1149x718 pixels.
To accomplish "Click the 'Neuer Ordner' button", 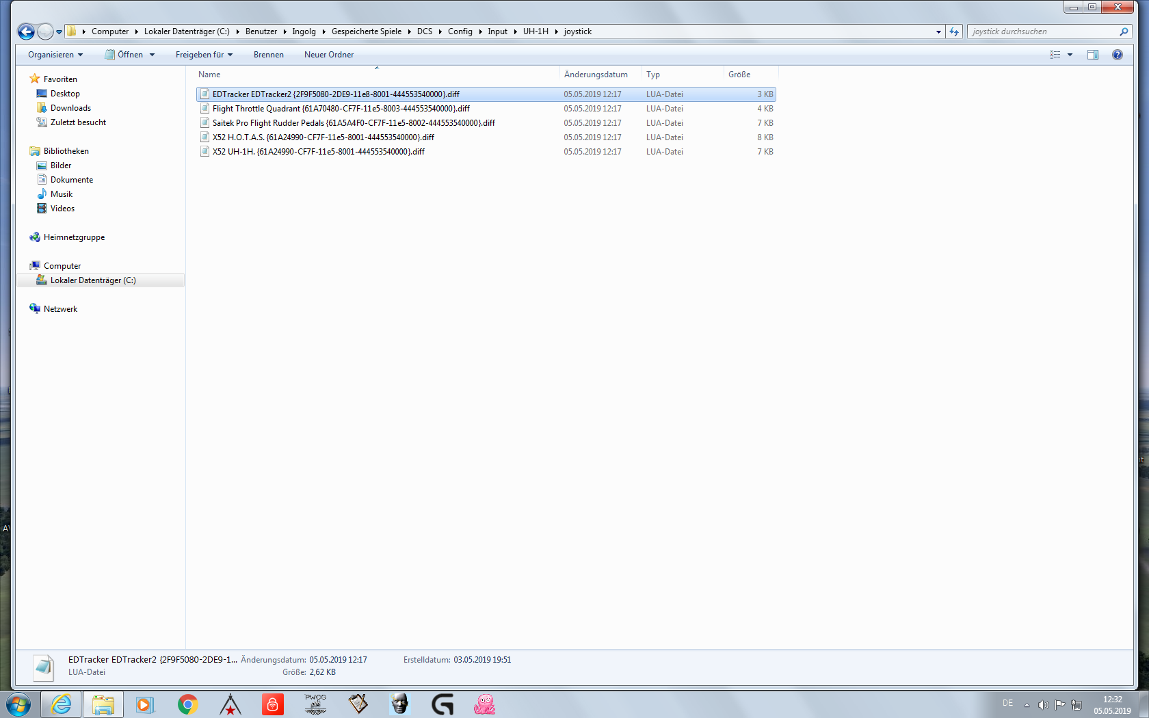I will tap(329, 55).
